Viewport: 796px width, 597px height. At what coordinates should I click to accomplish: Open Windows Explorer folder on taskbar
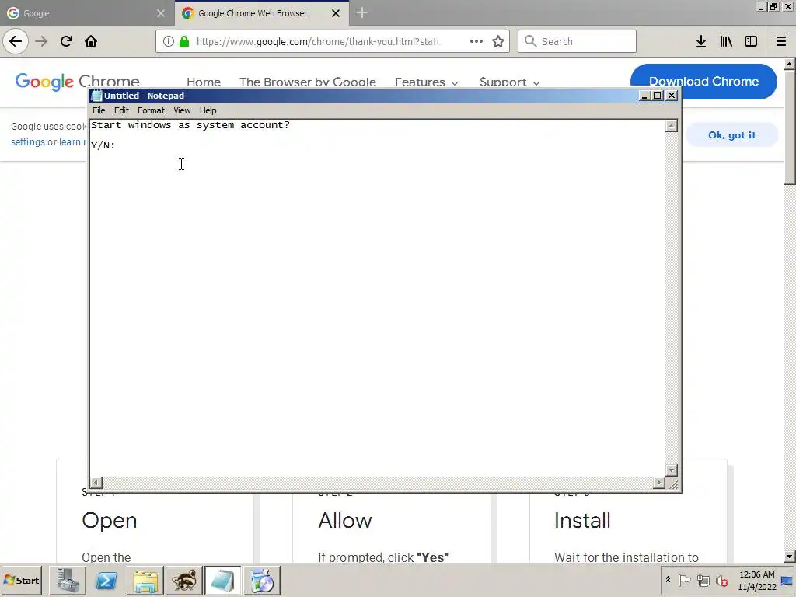(x=145, y=580)
